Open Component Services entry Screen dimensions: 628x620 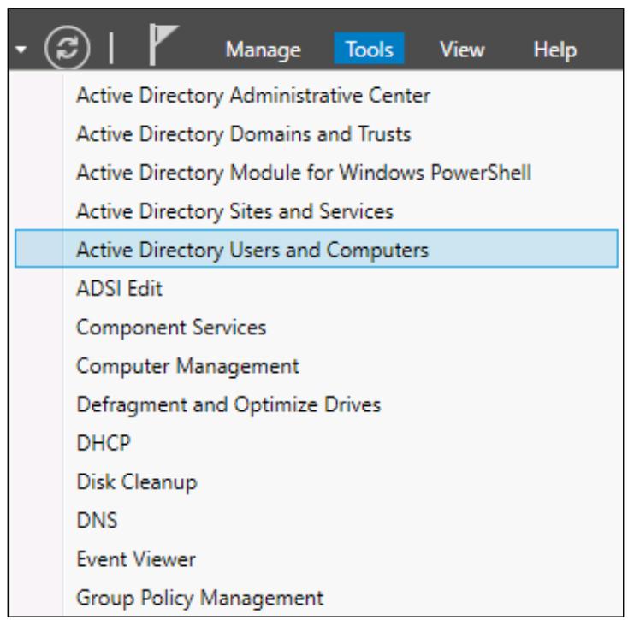pyautogui.click(x=317, y=327)
